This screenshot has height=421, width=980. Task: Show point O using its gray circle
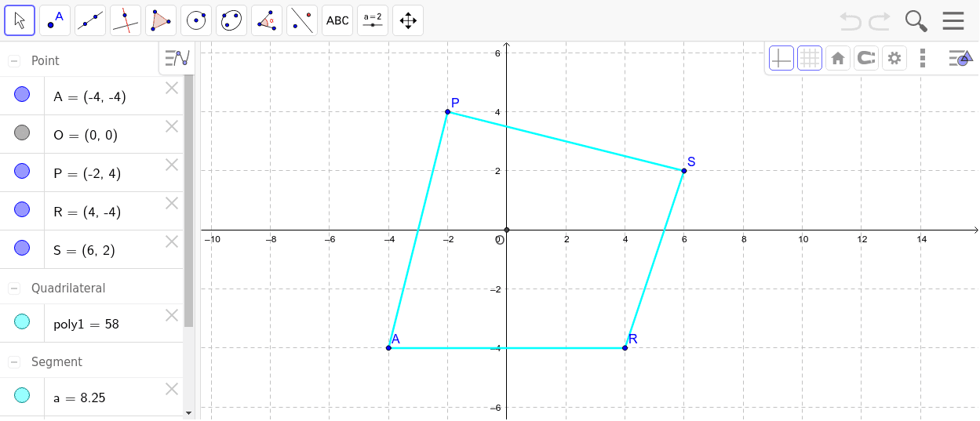point(22,133)
